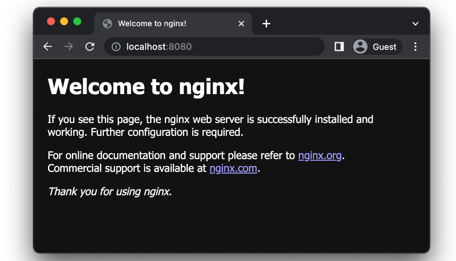View site information icon in address bar

point(116,47)
